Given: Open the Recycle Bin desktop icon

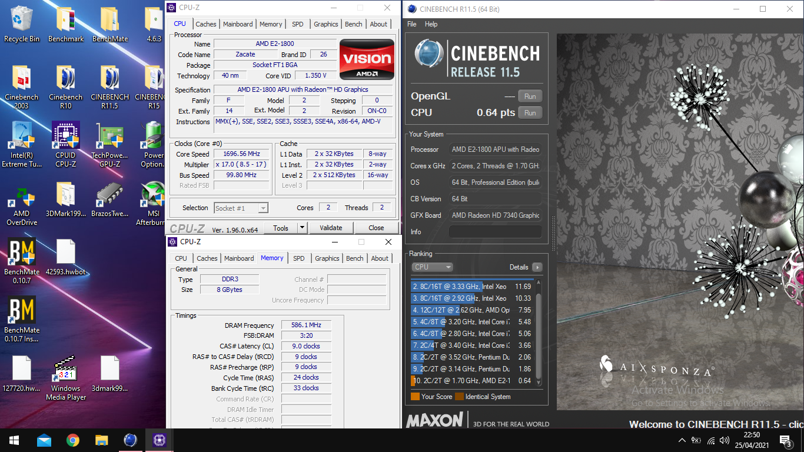Looking at the screenshot, I should (x=22, y=25).
